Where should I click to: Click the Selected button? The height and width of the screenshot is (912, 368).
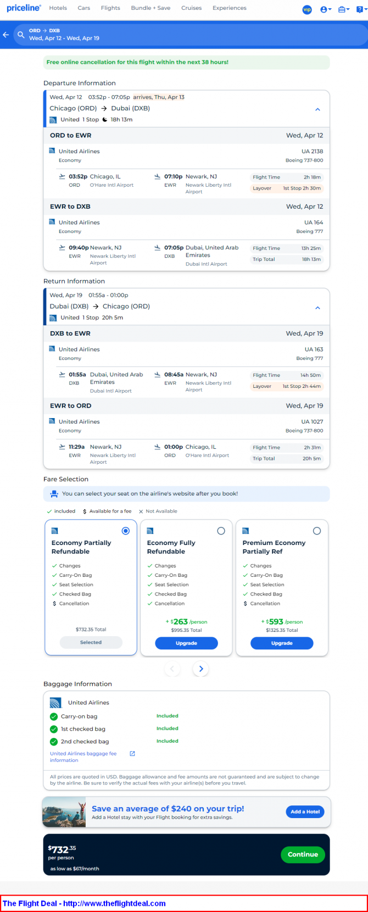point(91,642)
